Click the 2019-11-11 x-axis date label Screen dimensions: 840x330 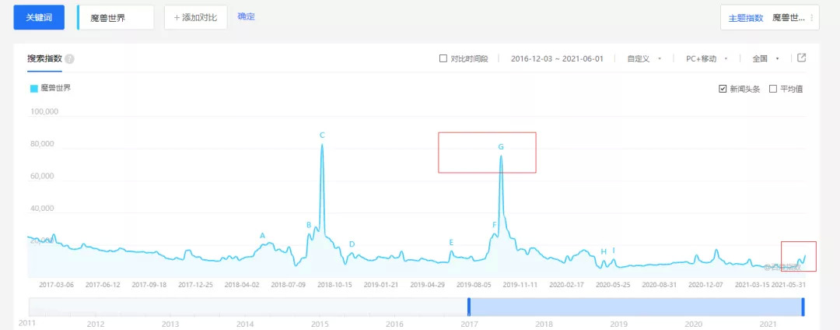click(519, 284)
